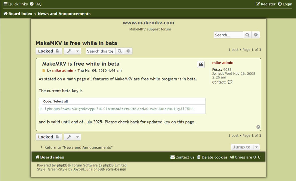Image resolution: width=296 pixels, height=181 pixels.
Task: Jump to top of post arrow
Action: pyautogui.click(x=258, y=127)
